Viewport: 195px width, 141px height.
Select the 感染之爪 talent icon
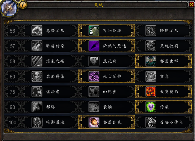[37, 31]
